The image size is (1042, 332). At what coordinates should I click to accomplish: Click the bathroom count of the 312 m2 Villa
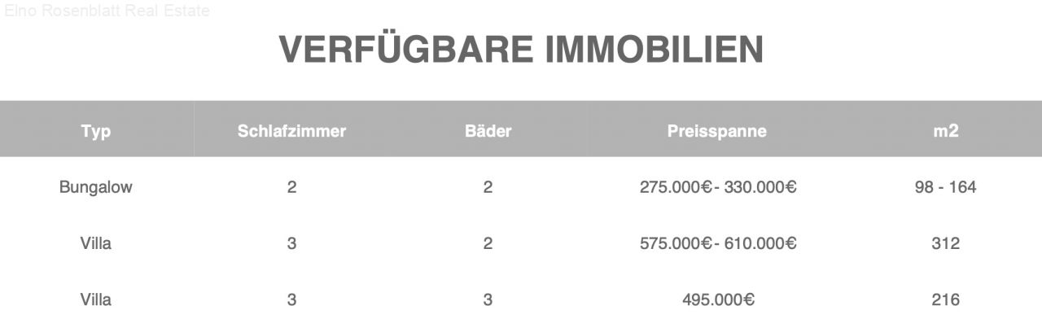pyautogui.click(x=488, y=243)
